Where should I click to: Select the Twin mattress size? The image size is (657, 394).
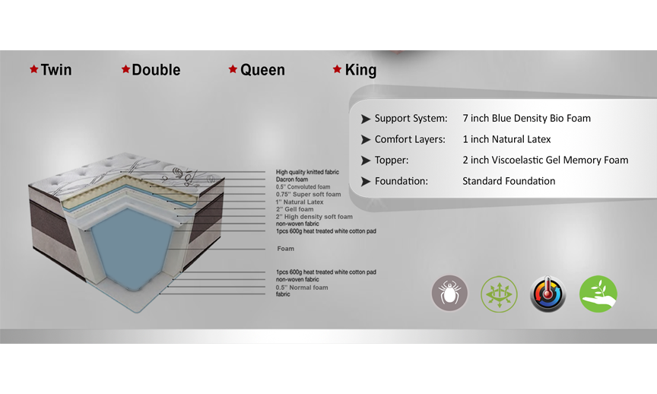point(56,70)
